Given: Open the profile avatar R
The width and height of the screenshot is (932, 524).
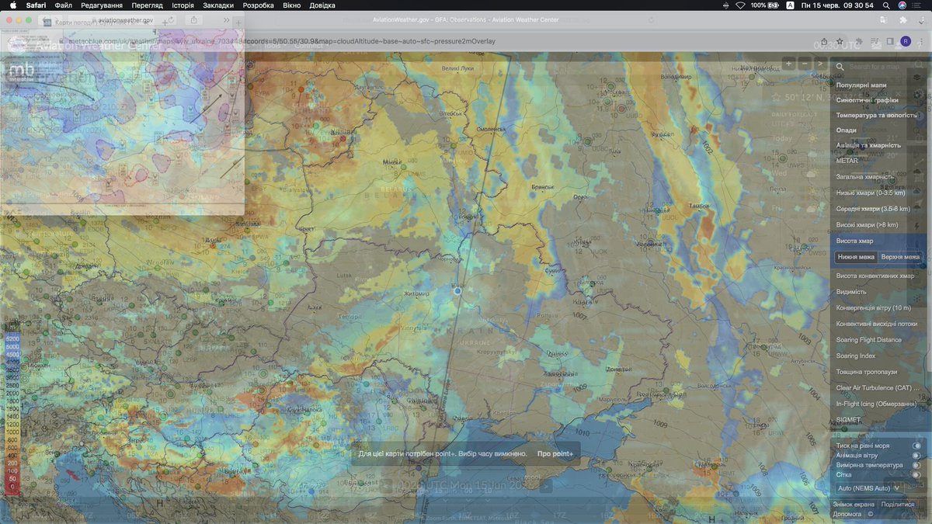Looking at the screenshot, I should pos(906,41).
